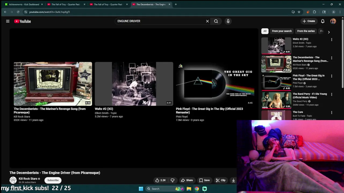The width and height of the screenshot is (344, 193).
Task: Open options for Mariner's Revenge Song sidebar video
Action: tap(332, 58)
